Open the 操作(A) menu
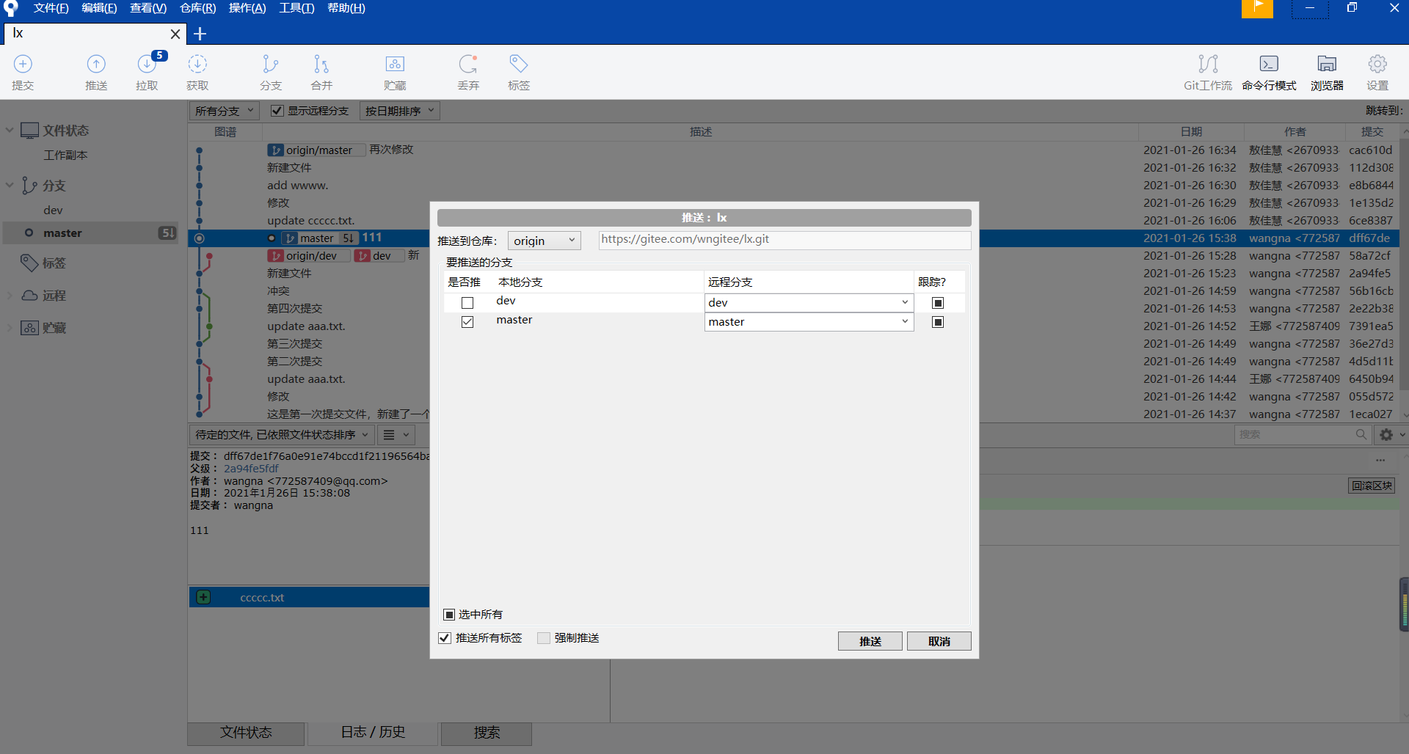The width and height of the screenshot is (1409, 754). pyautogui.click(x=247, y=8)
